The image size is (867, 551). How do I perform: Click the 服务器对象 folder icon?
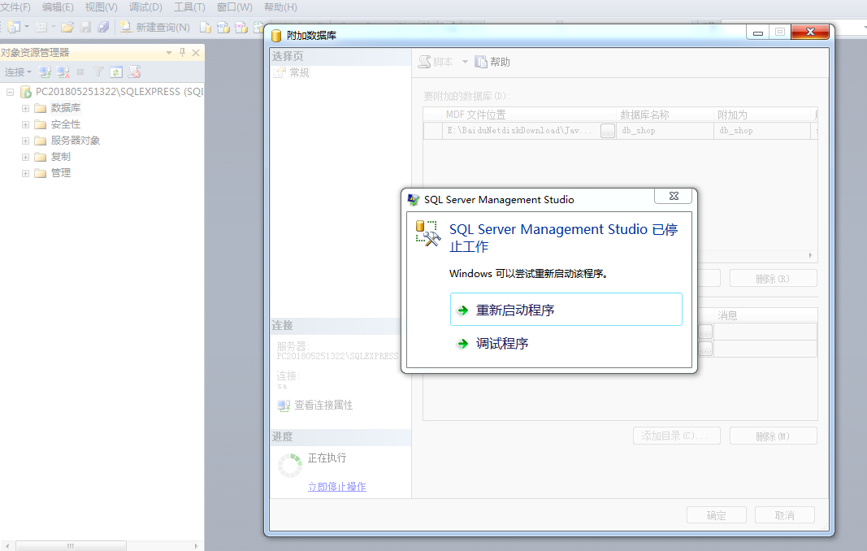tap(40, 141)
